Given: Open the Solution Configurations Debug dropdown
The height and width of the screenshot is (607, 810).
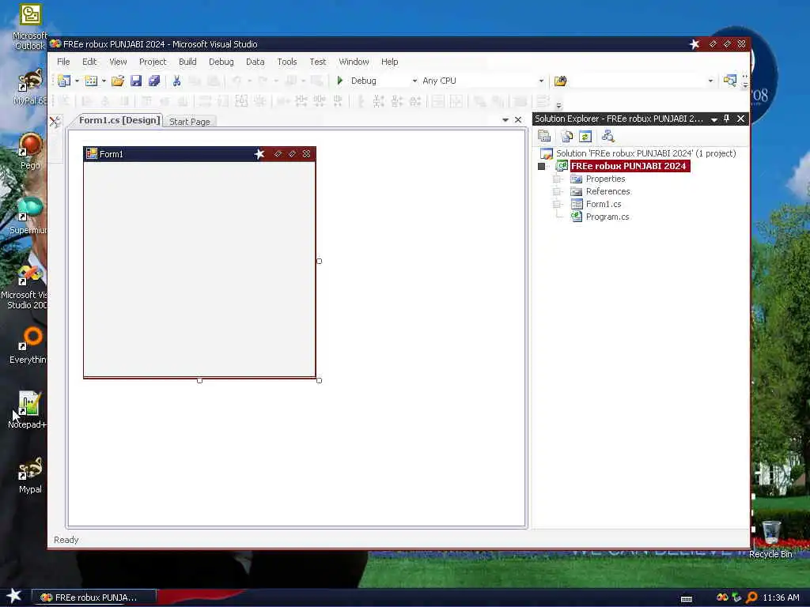Looking at the screenshot, I should 414,81.
